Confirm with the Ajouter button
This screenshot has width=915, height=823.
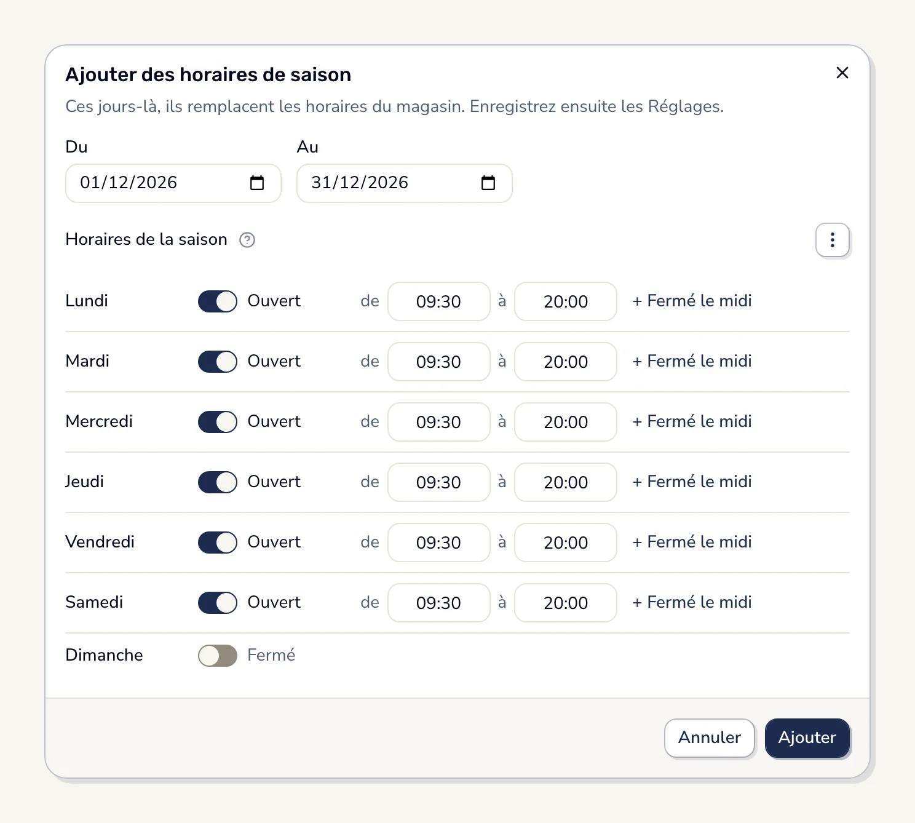(x=807, y=738)
